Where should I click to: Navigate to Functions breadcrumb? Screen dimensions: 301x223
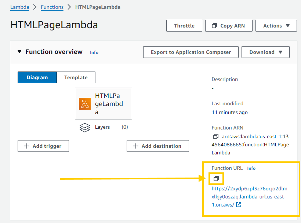pos(52,7)
